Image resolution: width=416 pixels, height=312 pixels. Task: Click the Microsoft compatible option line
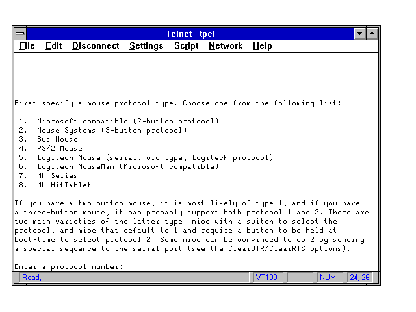click(127, 121)
